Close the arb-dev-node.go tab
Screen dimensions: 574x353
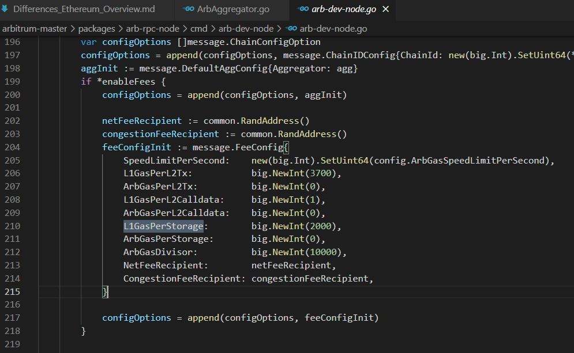385,9
